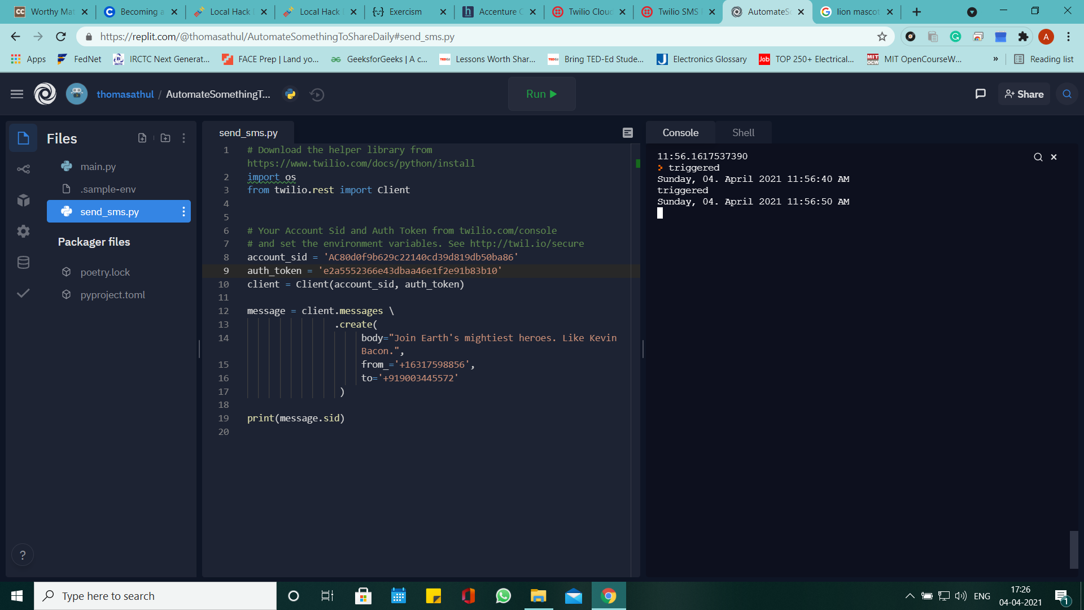
Task: Click the console vertical scrollbar
Action: coord(1074,549)
